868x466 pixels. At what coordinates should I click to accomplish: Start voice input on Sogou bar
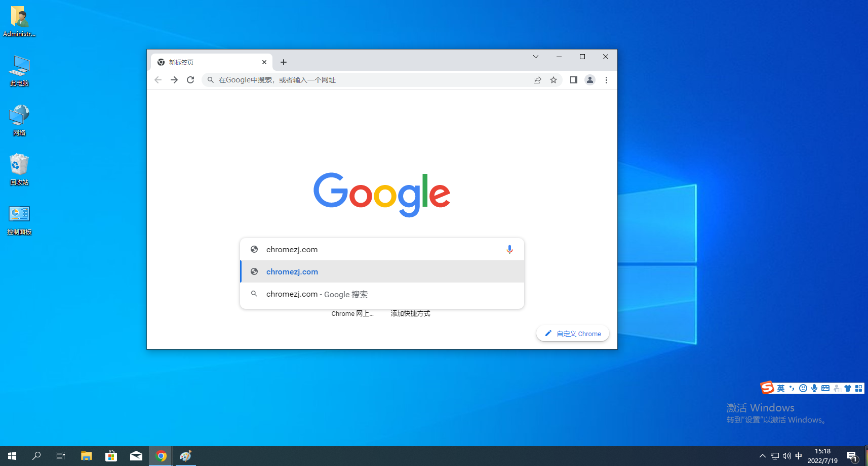point(814,388)
